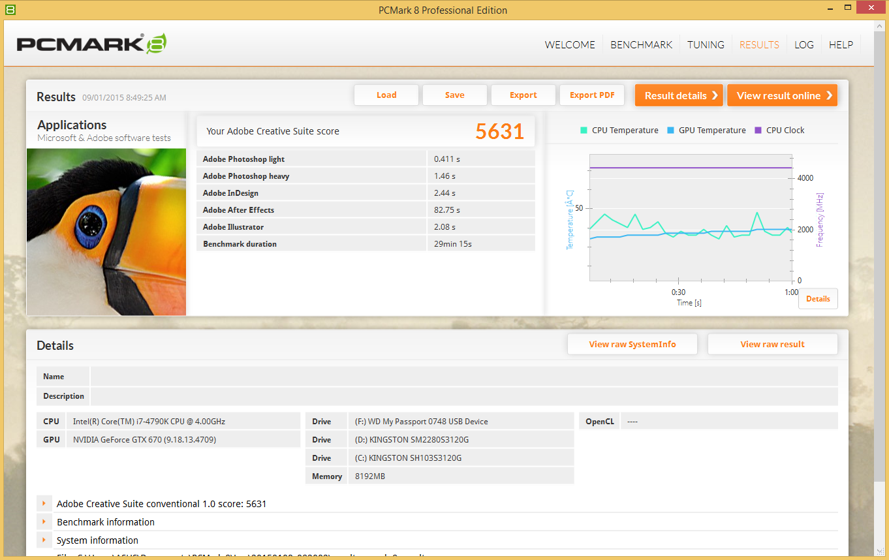The height and width of the screenshot is (560, 889).
Task: Click the KINGSTON SM2280S3120G drive entry
Action: click(x=411, y=440)
